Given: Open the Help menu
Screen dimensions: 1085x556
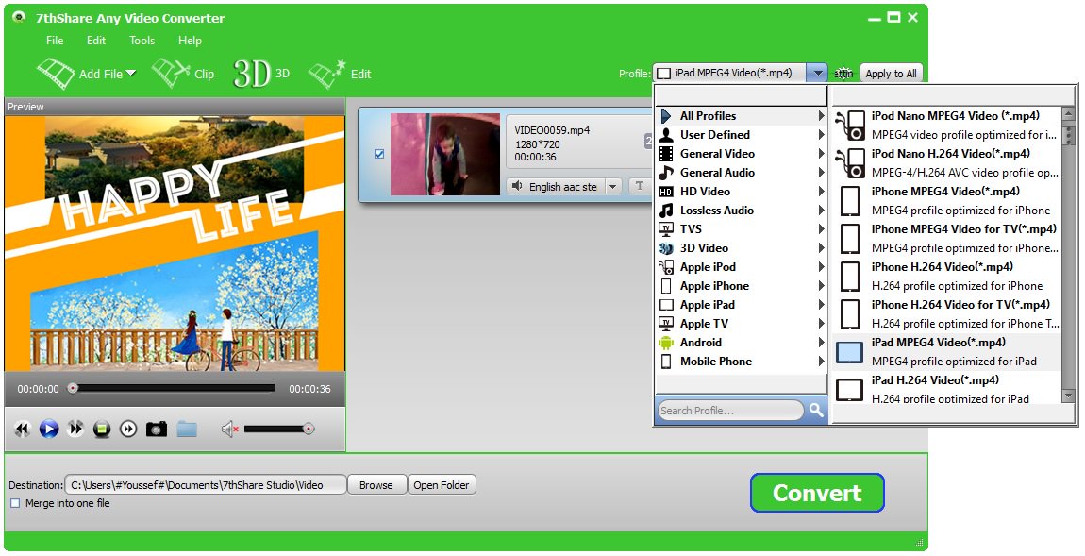Looking at the screenshot, I should coord(190,41).
